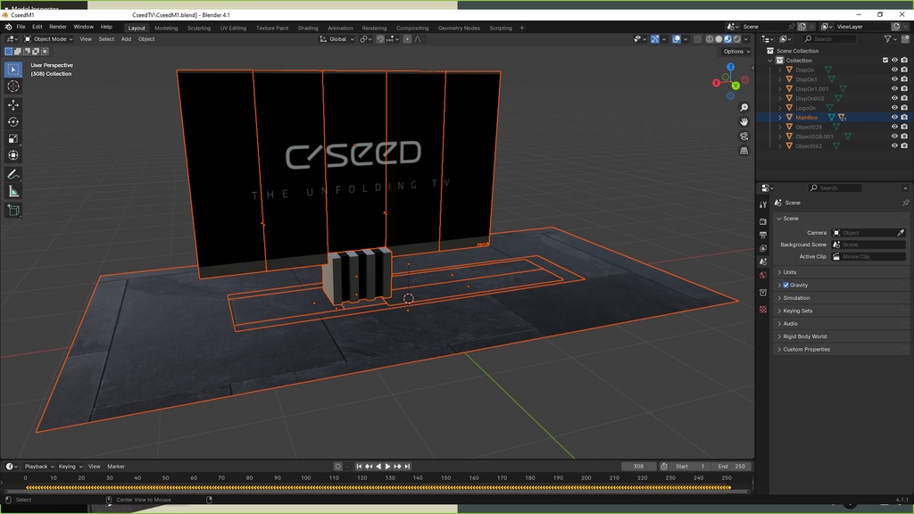Select the Annotate pencil tool
Image resolution: width=914 pixels, height=514 pixels.
[13, 174]
